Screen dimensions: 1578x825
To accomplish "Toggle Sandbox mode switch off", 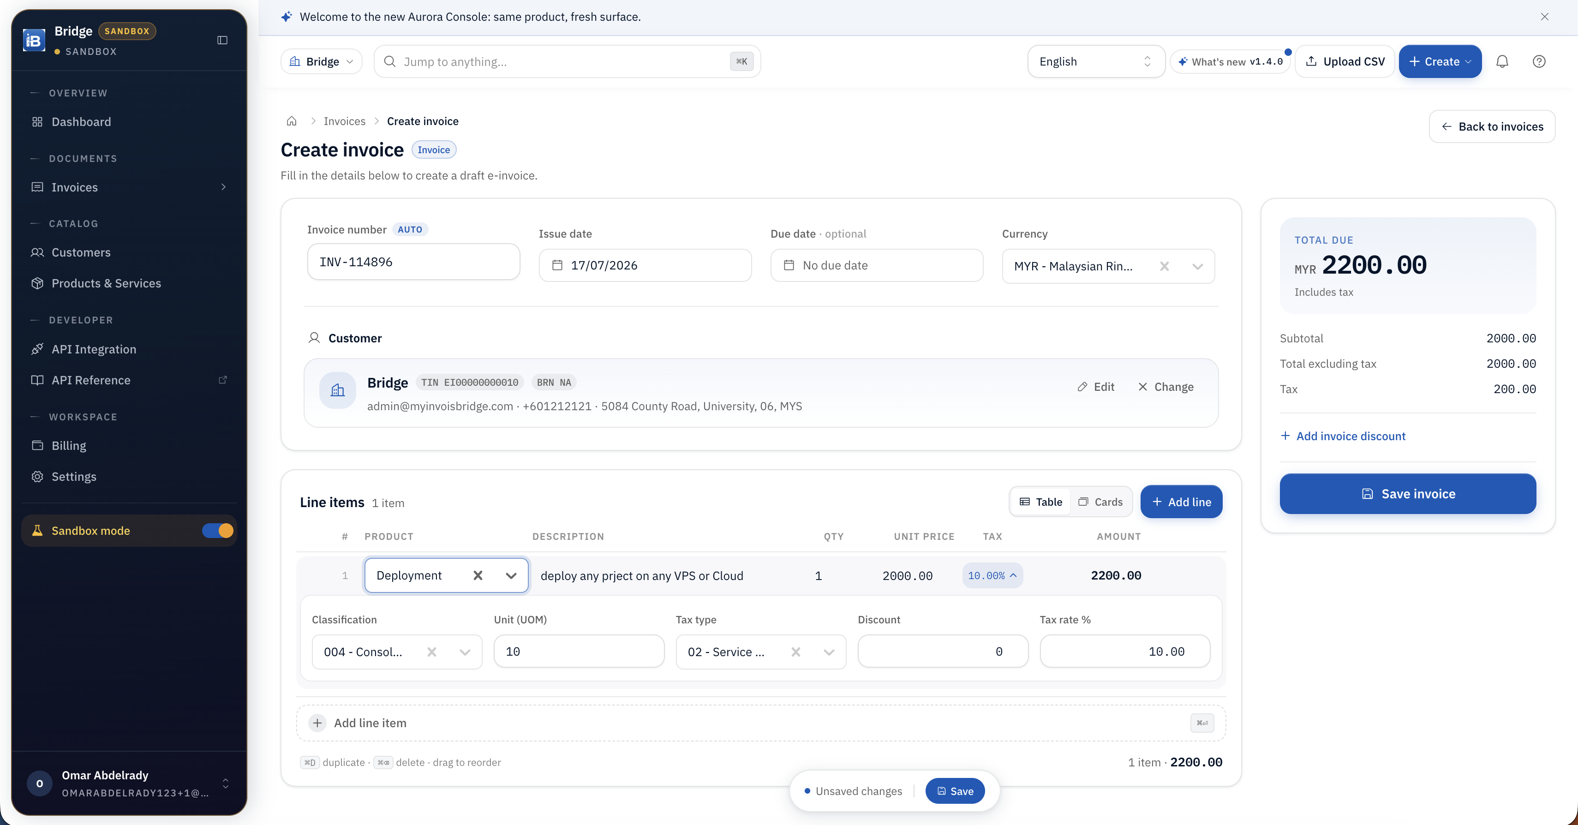I will (218, 531).
